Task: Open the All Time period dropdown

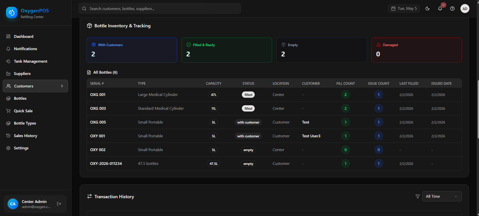Action: tap(442, 196)
